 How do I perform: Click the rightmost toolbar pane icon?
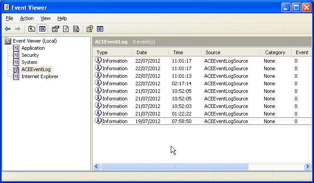point(100,29)
